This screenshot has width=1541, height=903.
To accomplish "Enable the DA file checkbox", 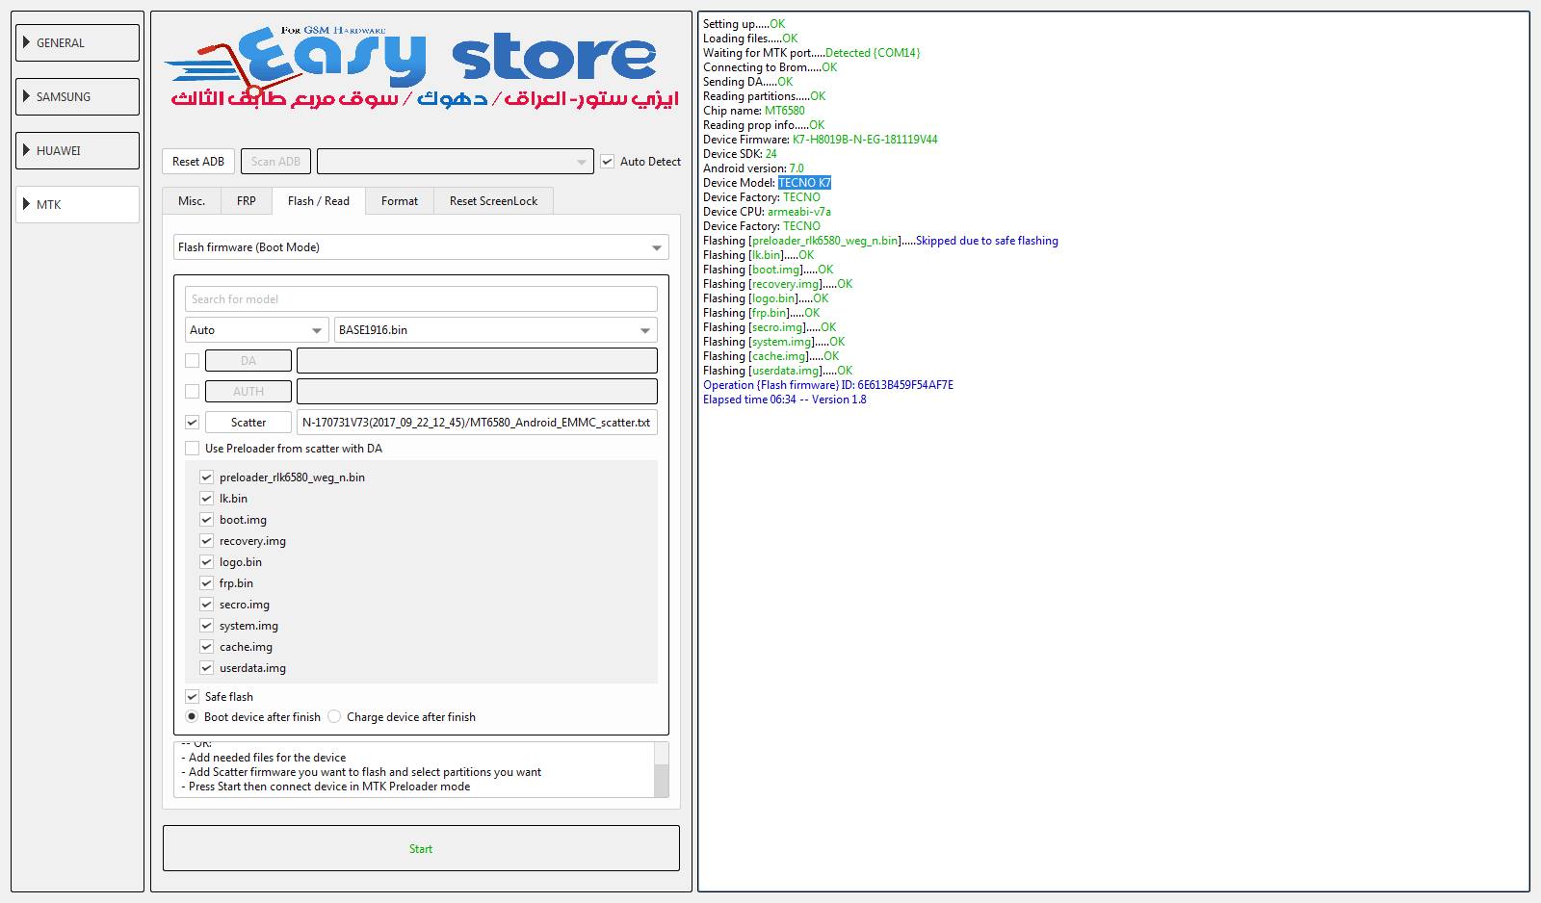I will pos(193,361).
